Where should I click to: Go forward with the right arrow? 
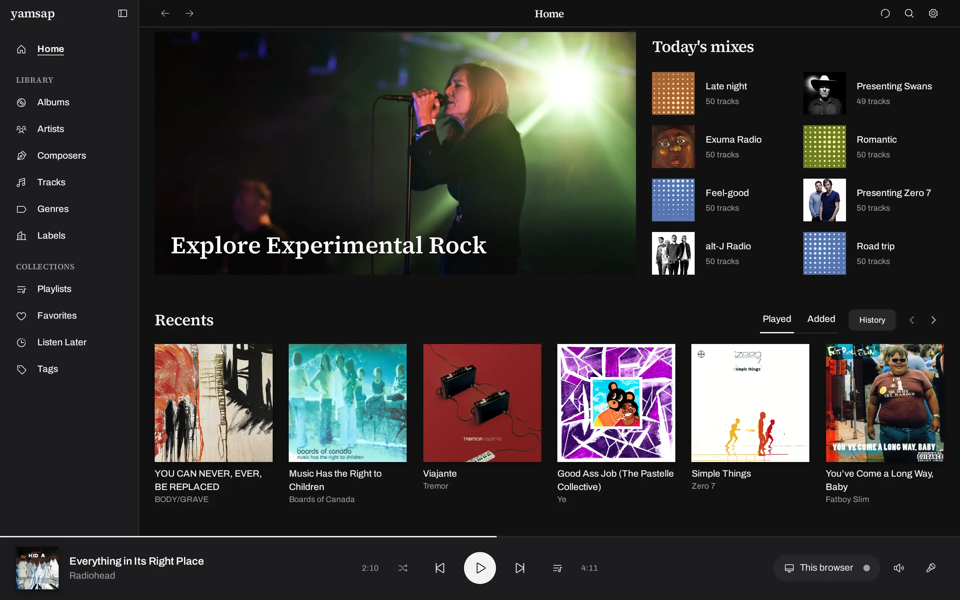pos(189,13)
